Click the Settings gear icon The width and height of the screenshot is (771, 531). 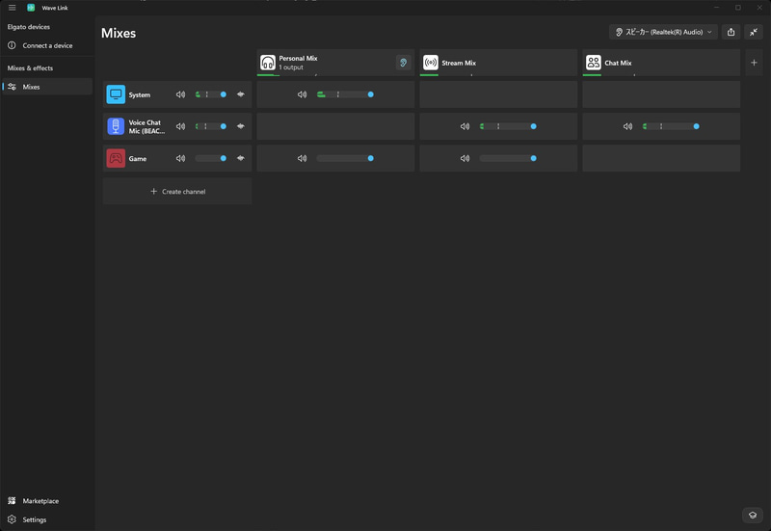click(12, 519)
